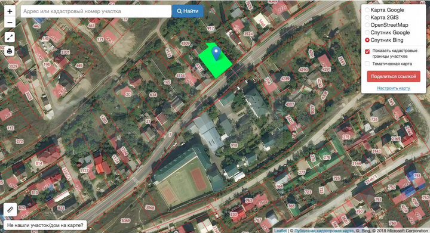Toggle fullscreen map view icon
Image resolution: width=430 pixels, height=233 pixels.
(10, 37)
